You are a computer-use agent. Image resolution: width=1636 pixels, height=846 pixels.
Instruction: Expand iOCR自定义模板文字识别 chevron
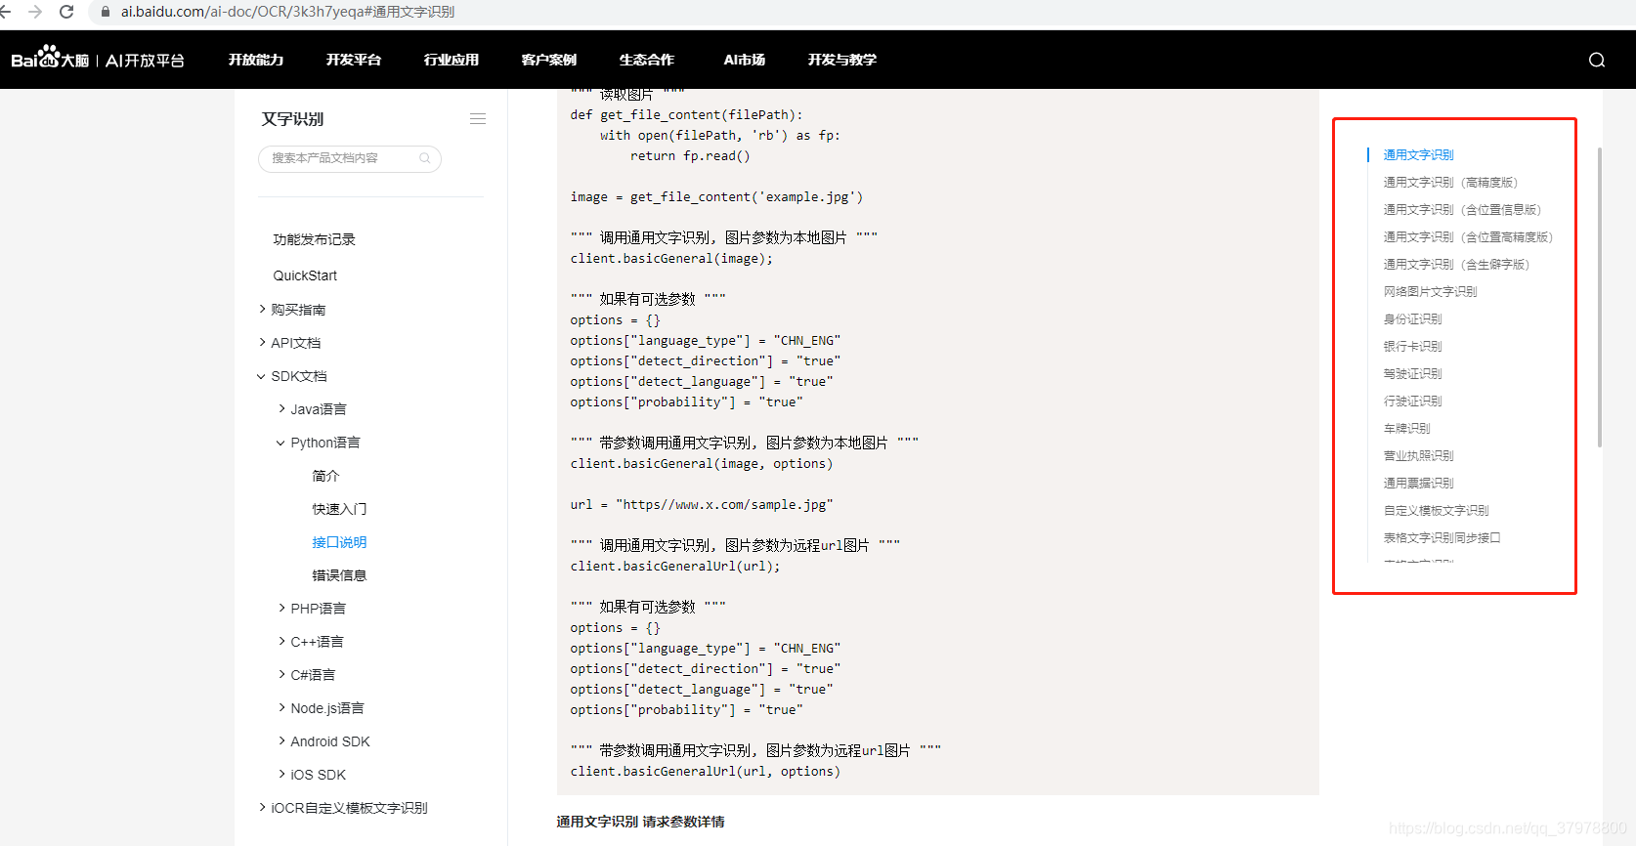262,807
